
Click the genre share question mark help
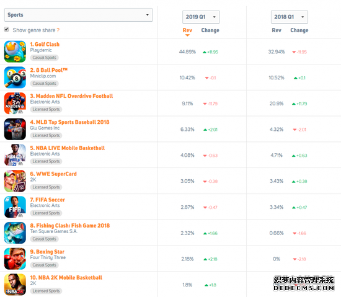[58, 30]
